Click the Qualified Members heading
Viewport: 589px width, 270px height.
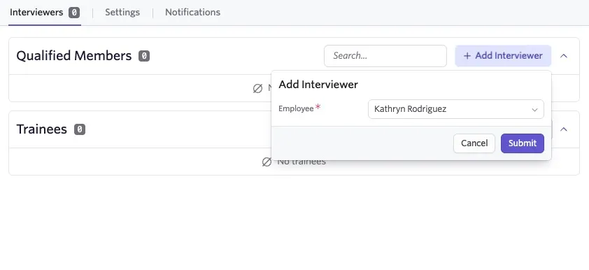click(74, 56)
